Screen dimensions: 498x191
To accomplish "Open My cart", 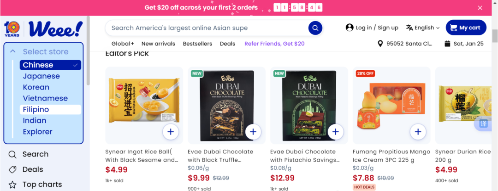I will pos(465,28).
